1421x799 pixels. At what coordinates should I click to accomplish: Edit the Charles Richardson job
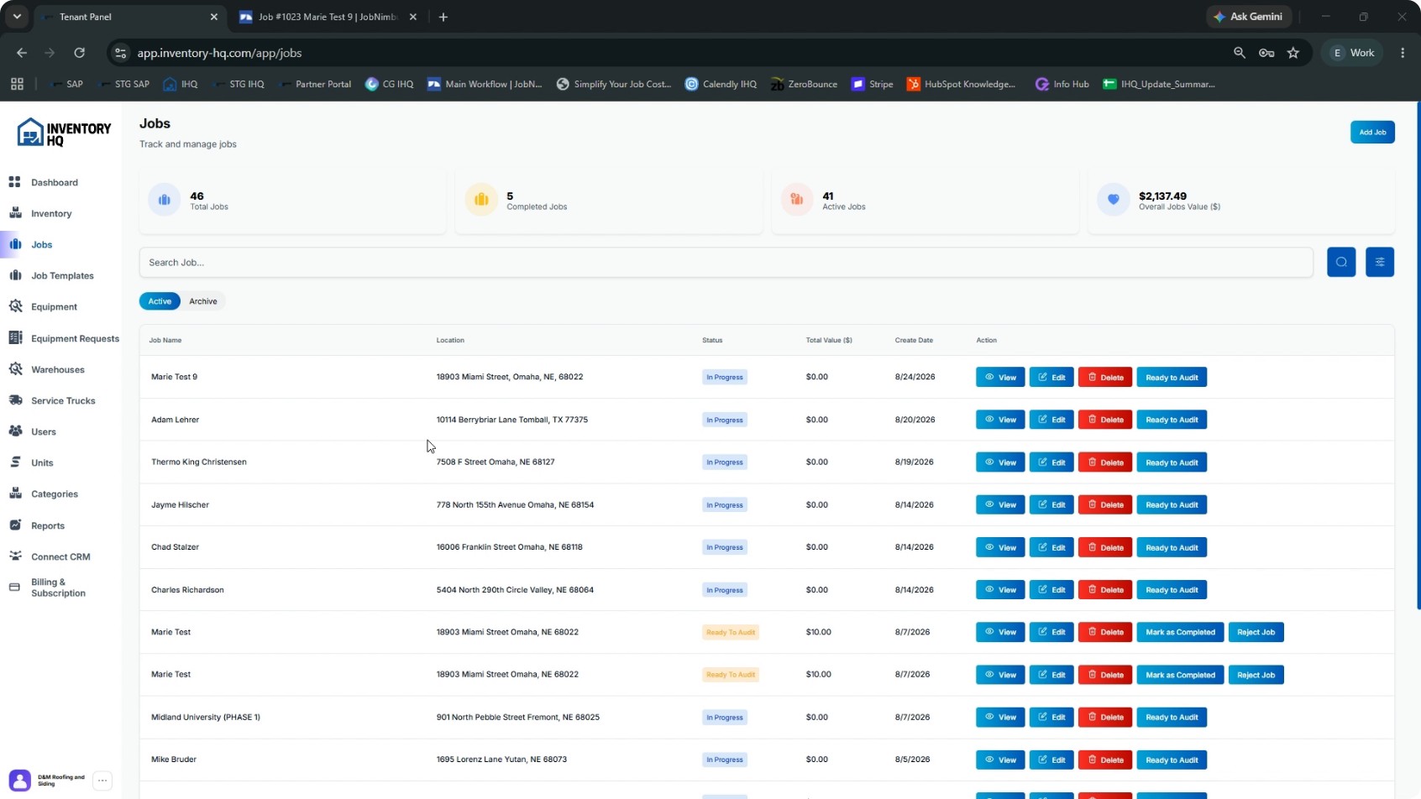coord(1051,590)
